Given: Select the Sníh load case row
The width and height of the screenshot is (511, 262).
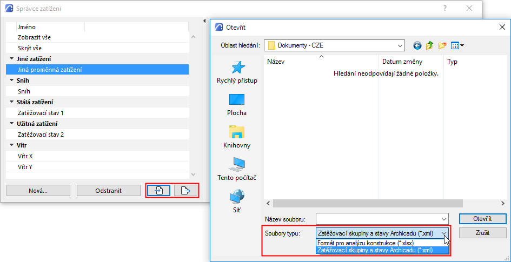Looking at the screenshot, I should pyautogui.click(x=97, y=91).
